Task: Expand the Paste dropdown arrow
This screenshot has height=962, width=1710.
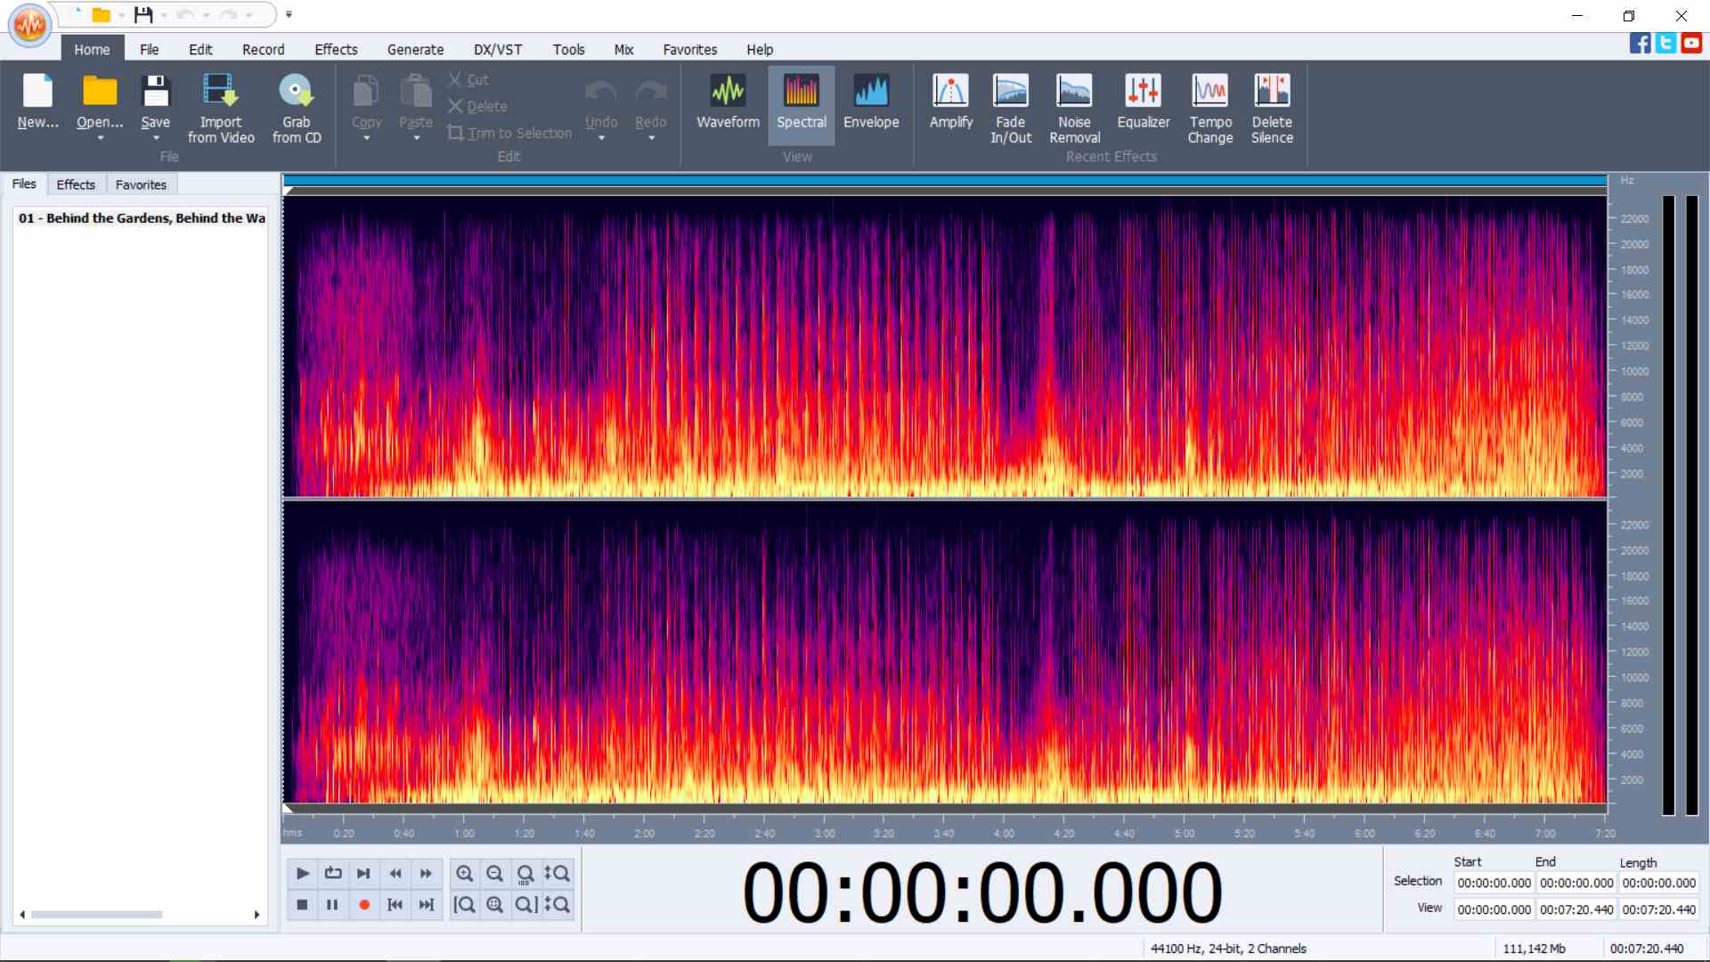Action: click(x=416, y=138)
